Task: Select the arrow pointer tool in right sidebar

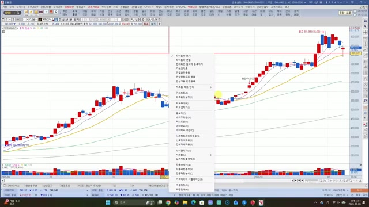Action: tap(365, 27)
